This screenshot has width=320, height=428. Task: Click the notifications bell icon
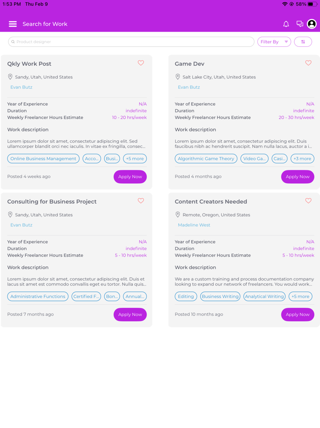pos(286,24)
